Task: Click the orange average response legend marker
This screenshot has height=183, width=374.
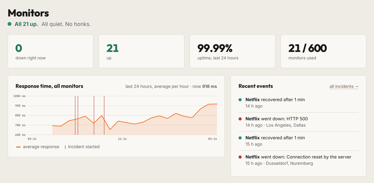Action: 18,147
